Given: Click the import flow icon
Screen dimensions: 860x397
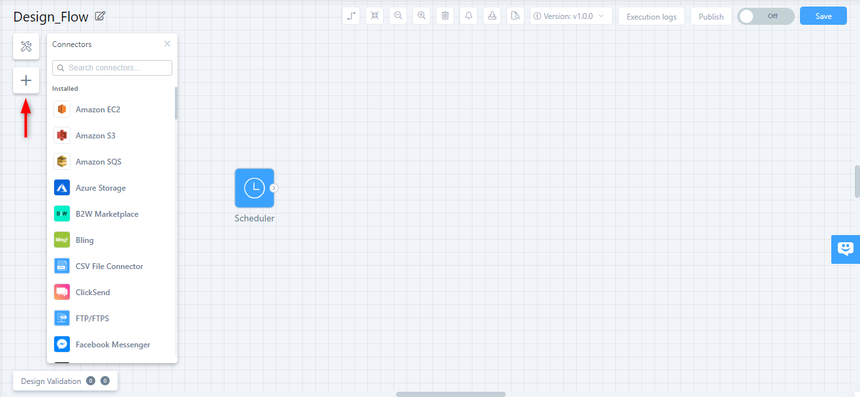Looking at the screenshot, I should pyautogui.click(x=491, y=15).
